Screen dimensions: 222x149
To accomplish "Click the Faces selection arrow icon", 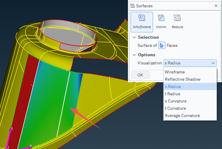I will tap(162, 46).
